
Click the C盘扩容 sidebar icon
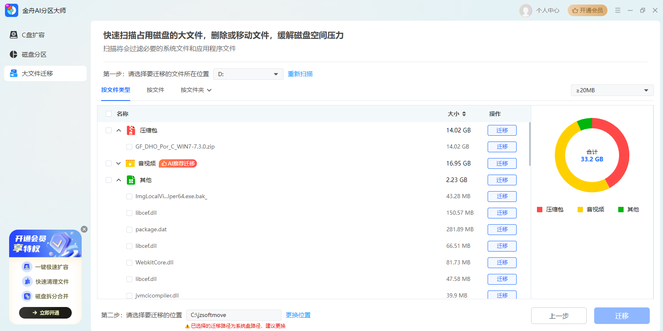click(14, 35)
